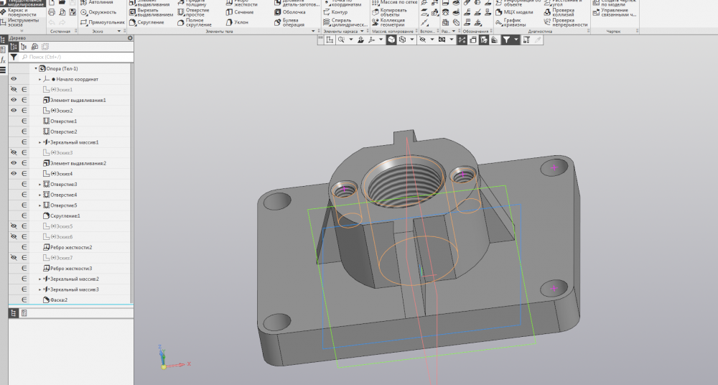Select Ребро жесткости:2 in the tree
This screenshot has width=718, height=385.
pos(70,247)
